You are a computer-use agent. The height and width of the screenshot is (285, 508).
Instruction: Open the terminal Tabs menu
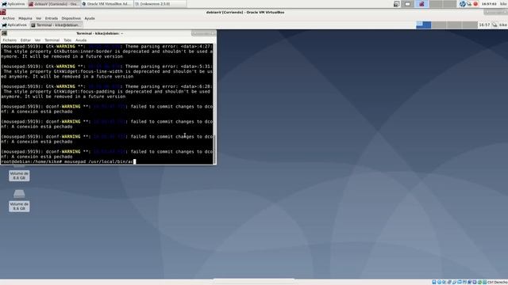pyautogui.click(x=67, y=40)
